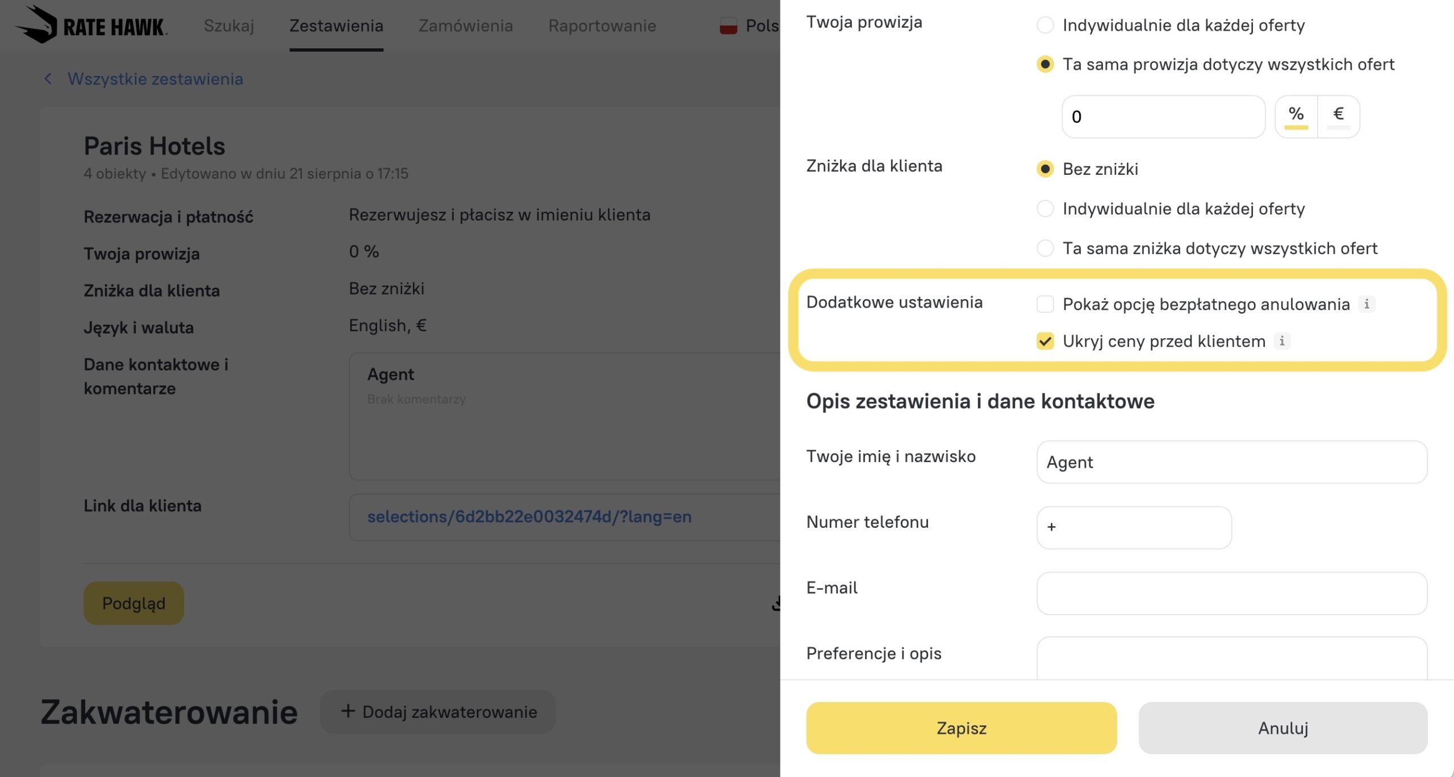Click plus icon in Dodaj zakwaterowanie
Screen dimensions: 1454x777
pos(348,711)
